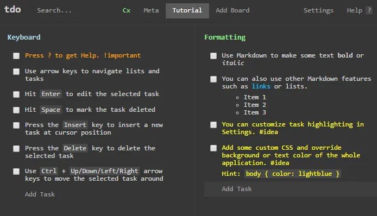Viewport: 377px width, 216px height.
Task: Check the 'Add some custom CSS' task
Action: [213, 148]
